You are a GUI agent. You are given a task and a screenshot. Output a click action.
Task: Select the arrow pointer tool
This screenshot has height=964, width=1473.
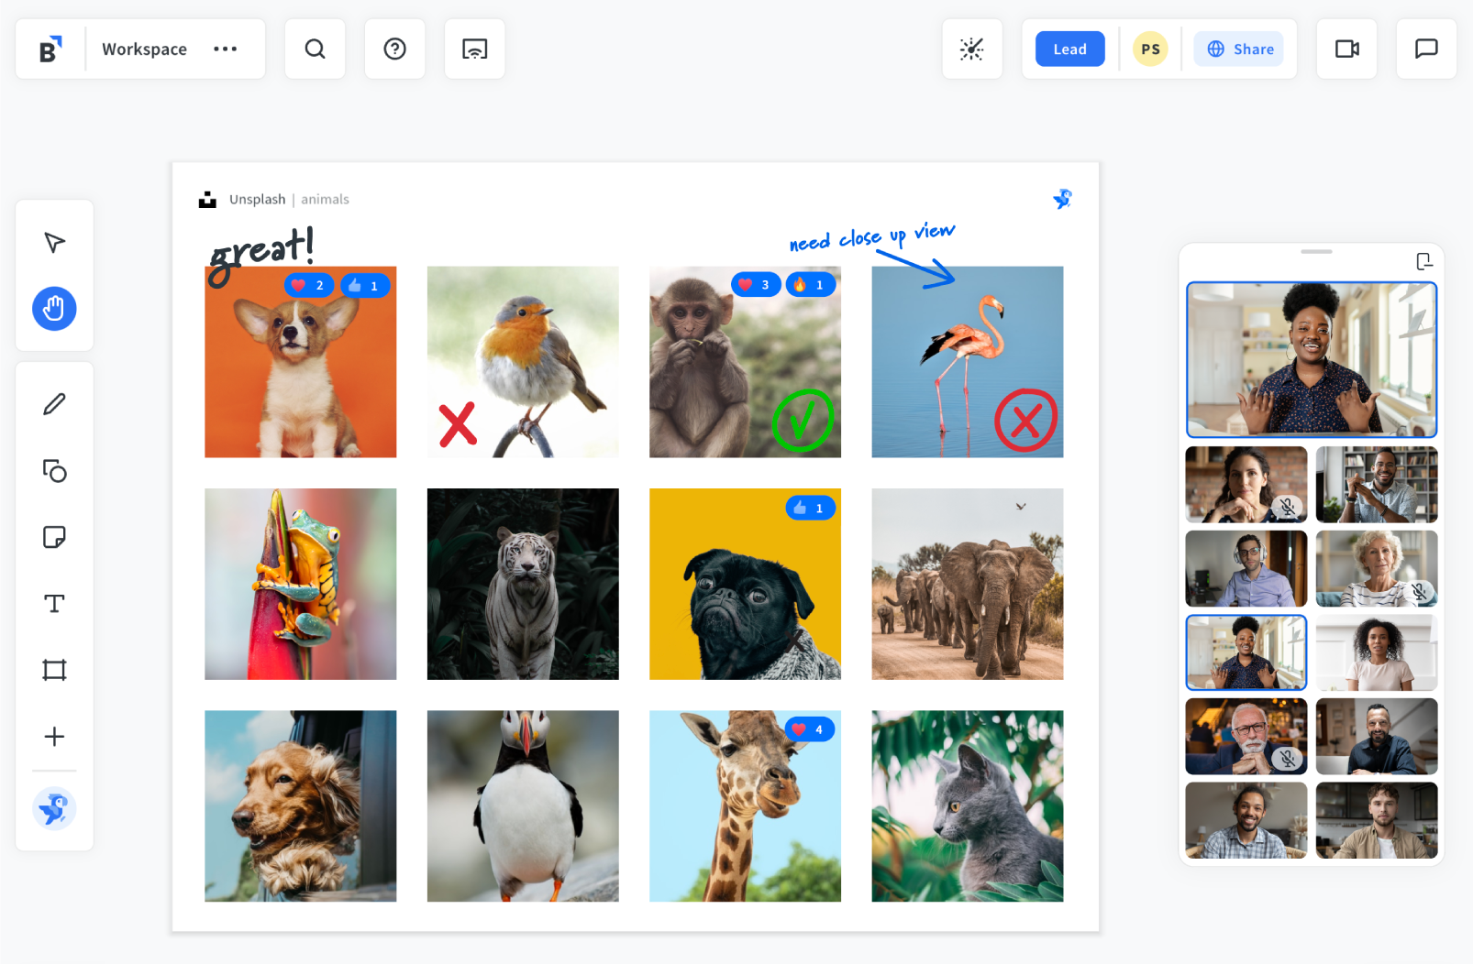click(54, 243)
